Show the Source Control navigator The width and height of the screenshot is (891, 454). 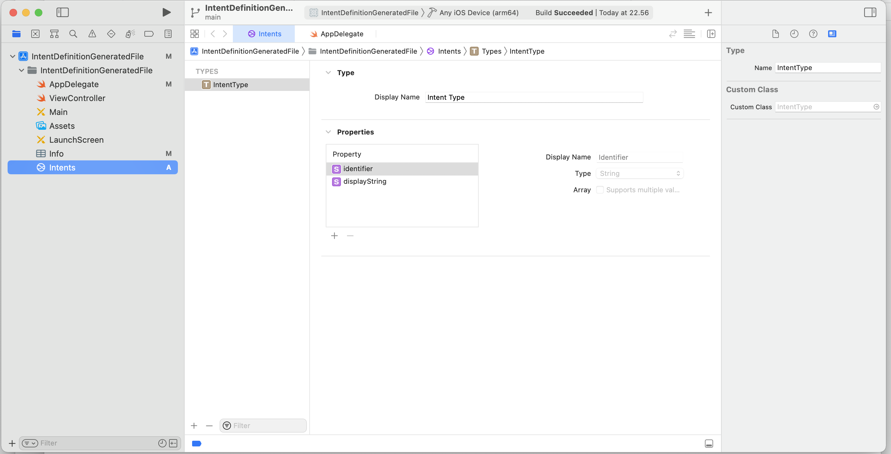[x=35, y=34]
